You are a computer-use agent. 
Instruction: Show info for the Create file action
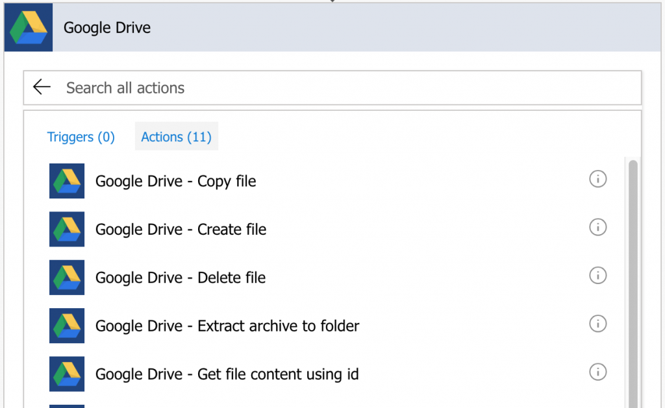tap(597, 227)
